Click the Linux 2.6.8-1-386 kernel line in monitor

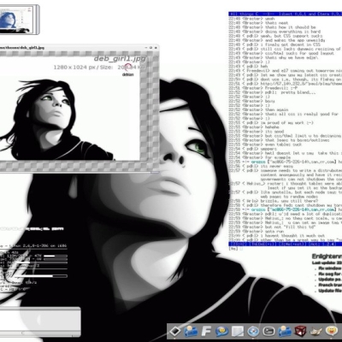coord(33,245)
